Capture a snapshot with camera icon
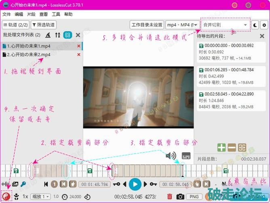 click(180, 197)
